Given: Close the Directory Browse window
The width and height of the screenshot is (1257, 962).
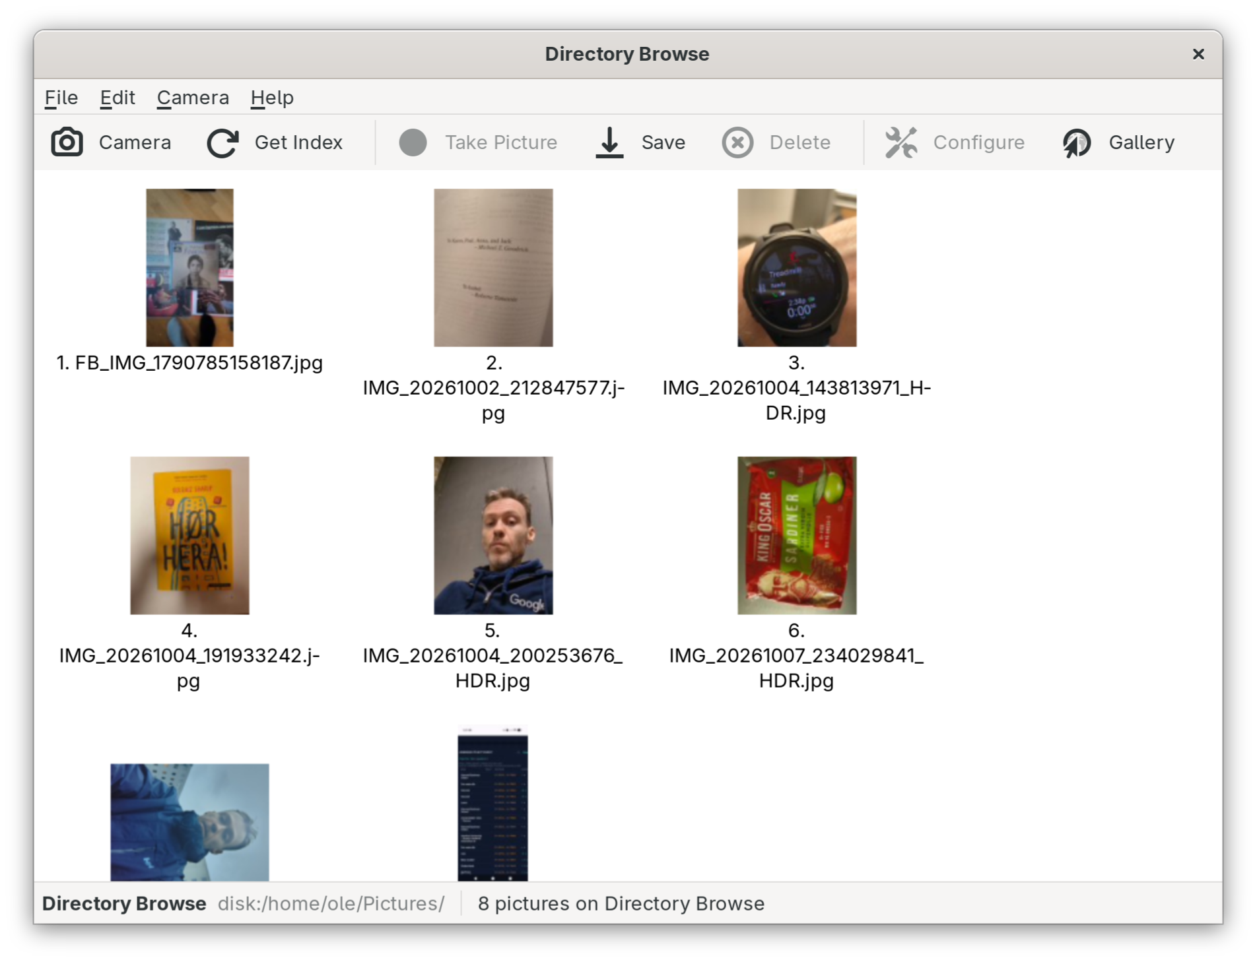Looking at the screenshot, I should pyautogui.click(x=1198, y=54).
